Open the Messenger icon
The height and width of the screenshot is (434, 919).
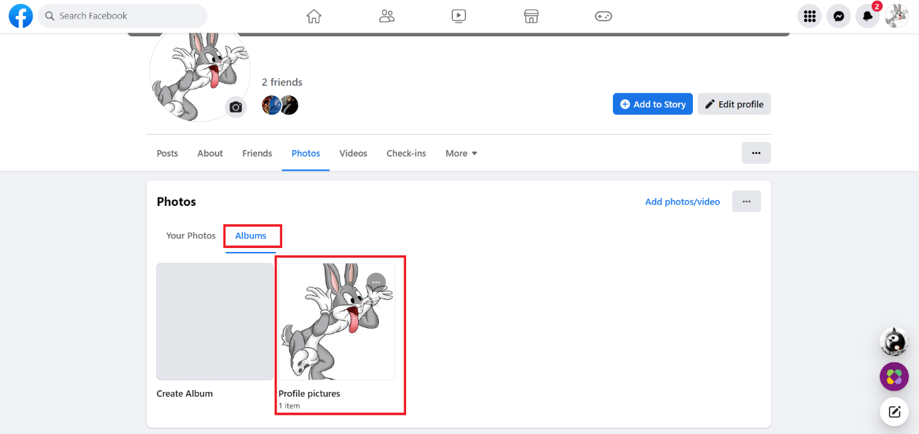[838, 16]
